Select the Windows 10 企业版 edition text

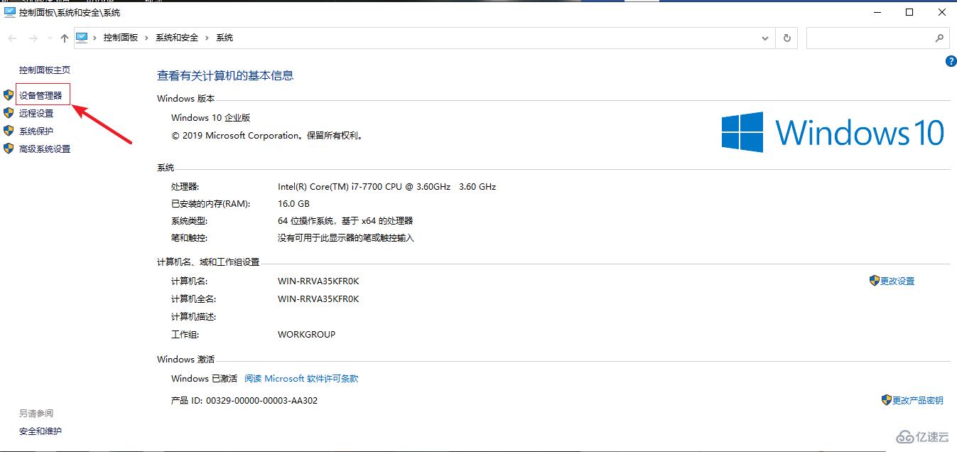click(x=211, y=118)
